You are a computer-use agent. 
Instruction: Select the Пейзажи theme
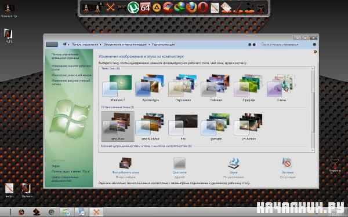point(216,88)
